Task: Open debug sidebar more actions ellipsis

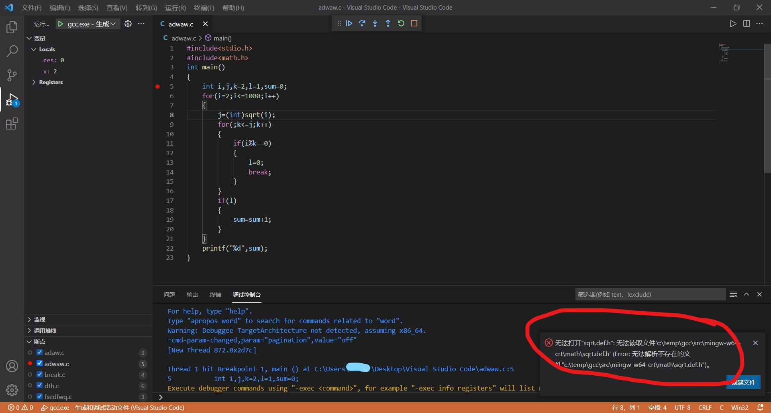Action: coord(141,24)
